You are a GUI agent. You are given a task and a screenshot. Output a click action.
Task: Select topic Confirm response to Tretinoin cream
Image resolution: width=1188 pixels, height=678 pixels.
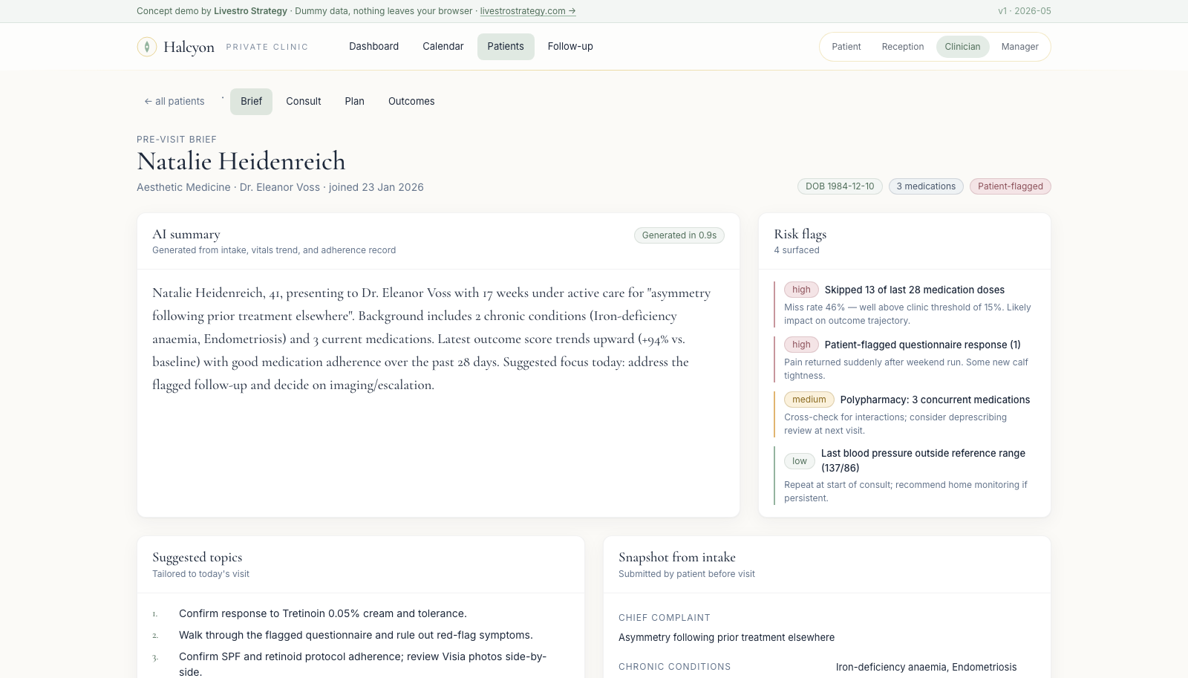coord(322,613)
